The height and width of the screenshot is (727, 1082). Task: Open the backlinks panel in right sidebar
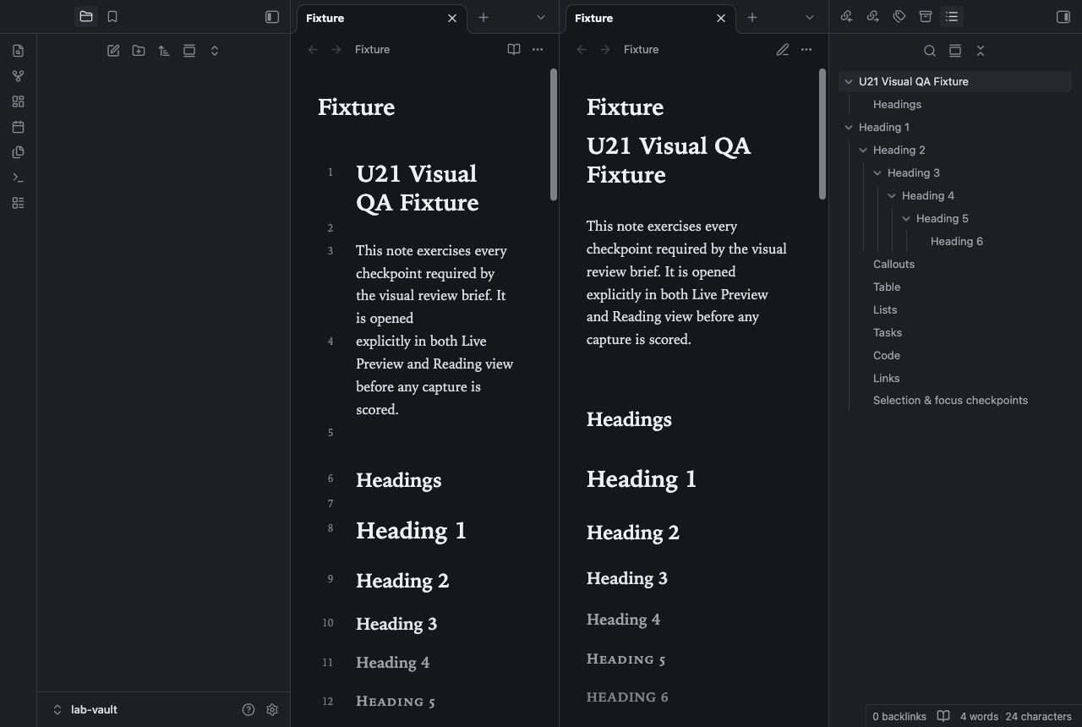[846, 16]
